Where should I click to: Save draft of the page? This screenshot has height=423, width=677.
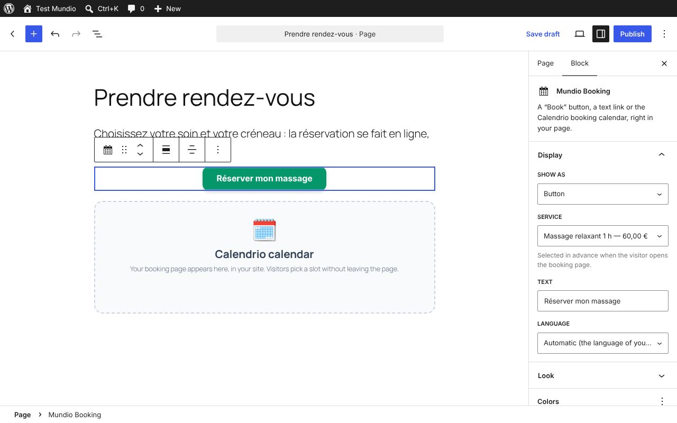(543, 34)
